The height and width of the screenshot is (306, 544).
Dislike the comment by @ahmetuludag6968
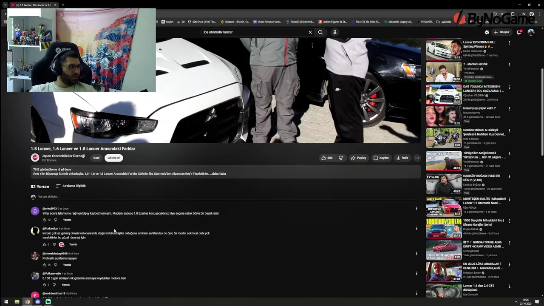55,265
